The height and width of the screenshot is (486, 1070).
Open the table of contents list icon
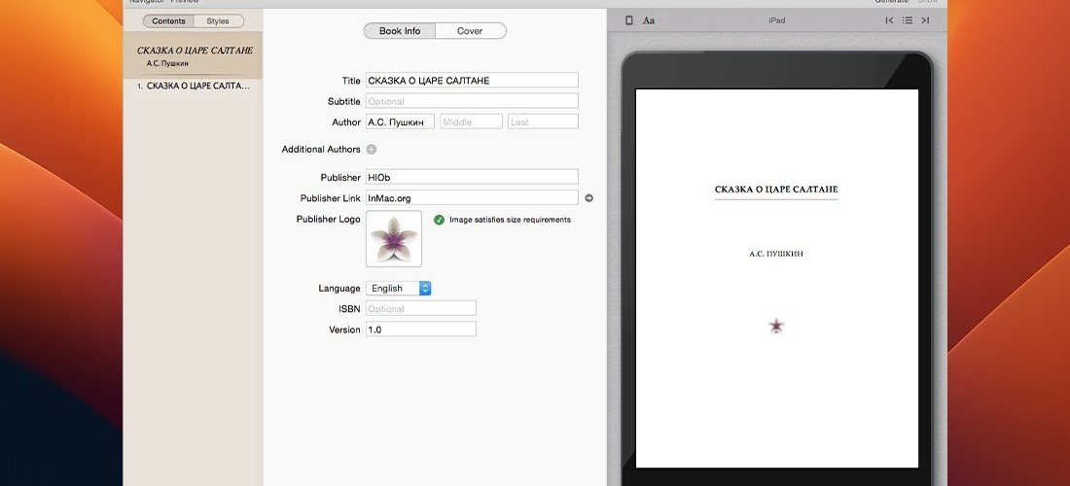coord(908,20)
